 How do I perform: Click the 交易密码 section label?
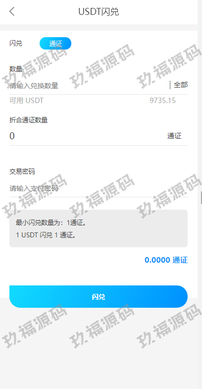[x=22, y=171]
